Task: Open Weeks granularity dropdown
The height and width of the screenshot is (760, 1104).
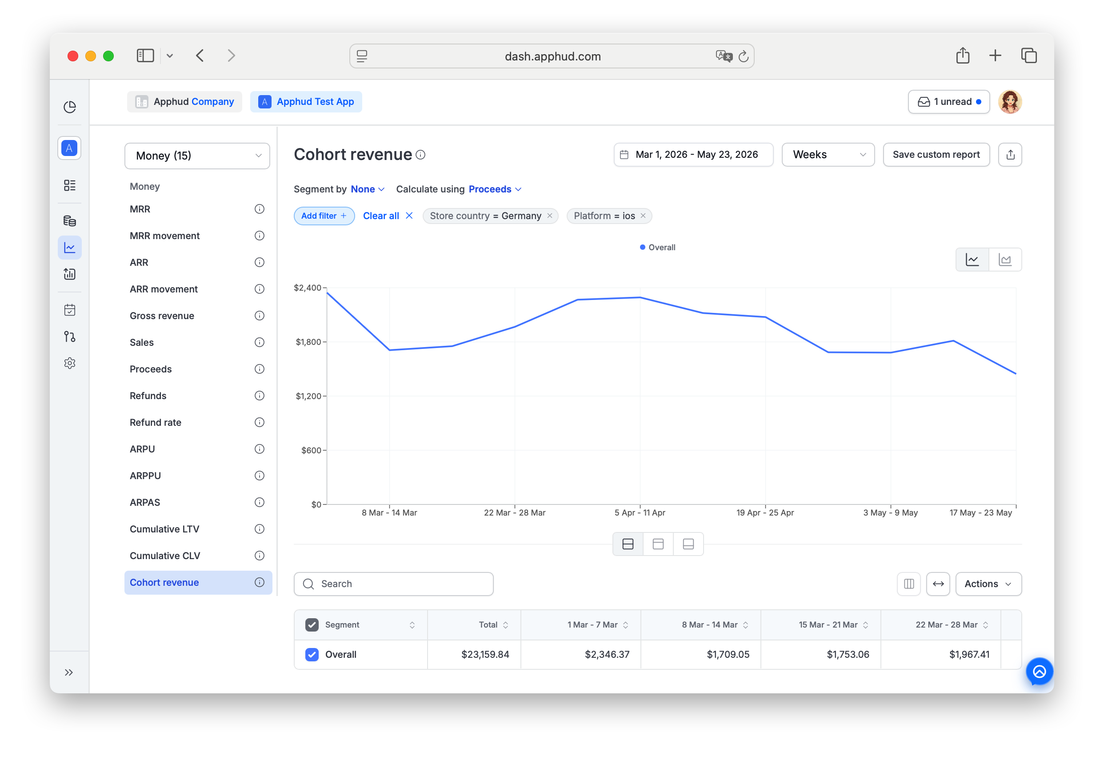Action: 829,155
